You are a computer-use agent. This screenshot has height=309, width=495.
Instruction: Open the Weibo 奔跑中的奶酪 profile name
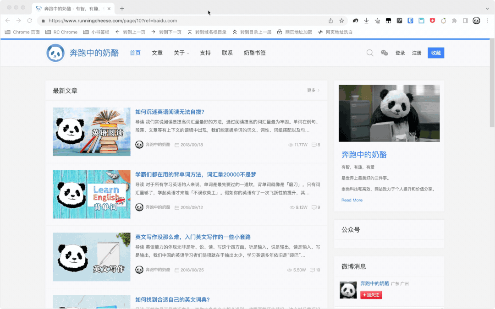click(375, 283)
